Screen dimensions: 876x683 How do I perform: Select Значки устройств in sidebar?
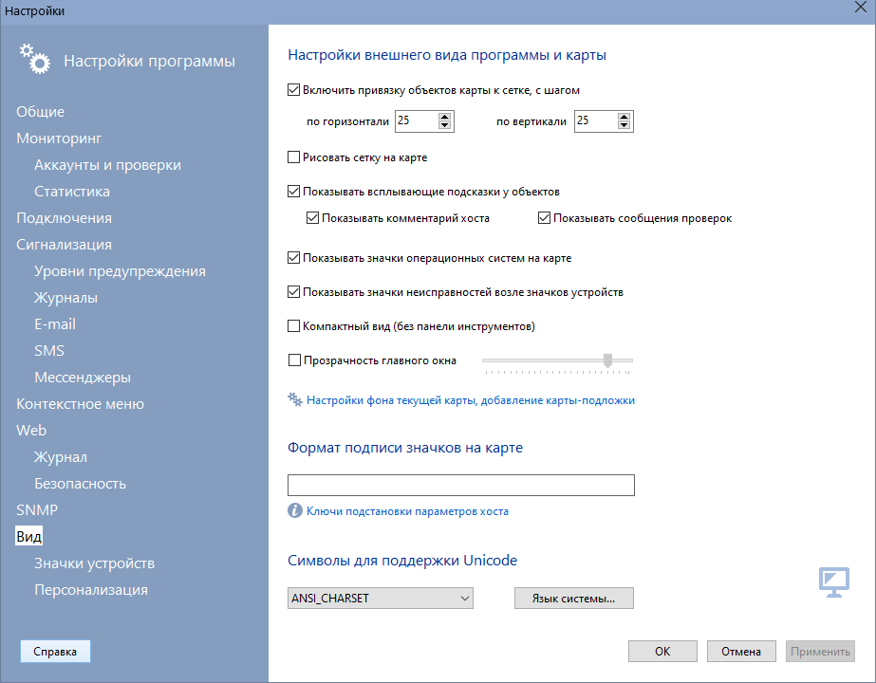pyautogui.click(x=94, y=563)
